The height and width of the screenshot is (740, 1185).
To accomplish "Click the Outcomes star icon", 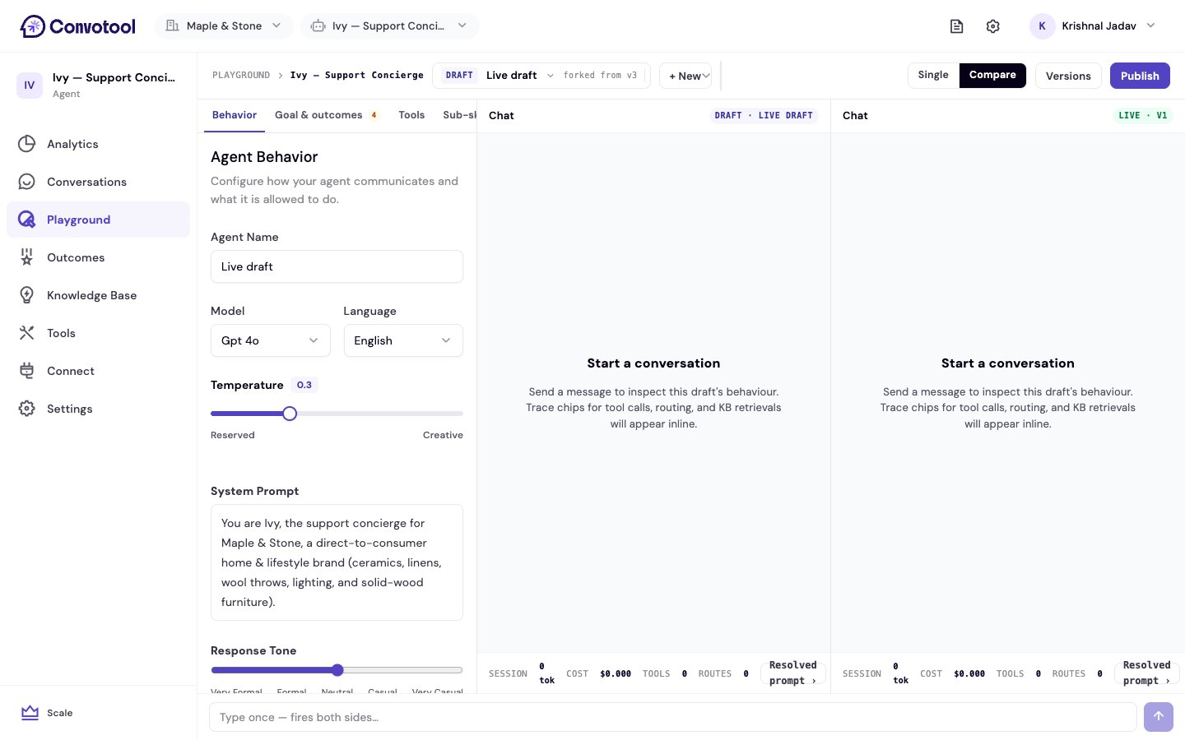I will [27, 257].
